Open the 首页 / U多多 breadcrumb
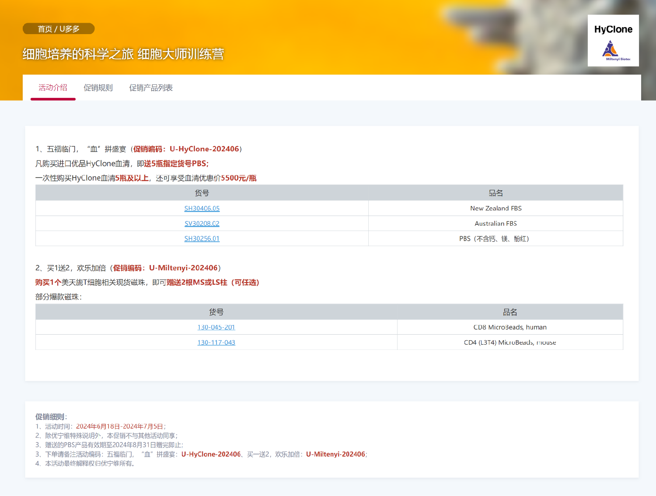The image size is (656, 496). [59, 29]
